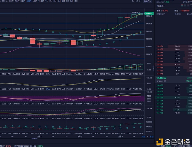Choose the 5日 timeframe

pyautogui.click(x=59, y=1)
